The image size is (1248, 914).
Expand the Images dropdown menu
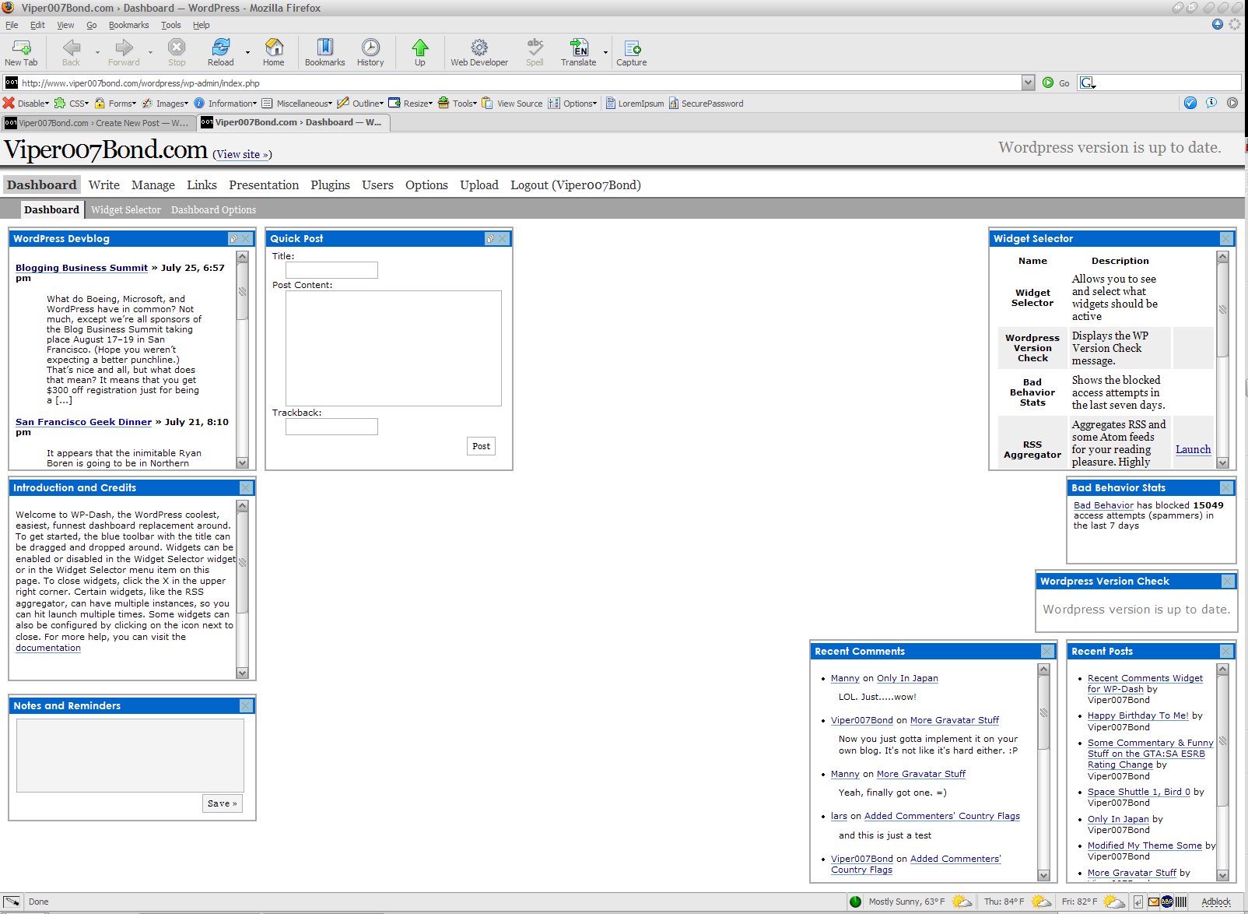point(165,103)
